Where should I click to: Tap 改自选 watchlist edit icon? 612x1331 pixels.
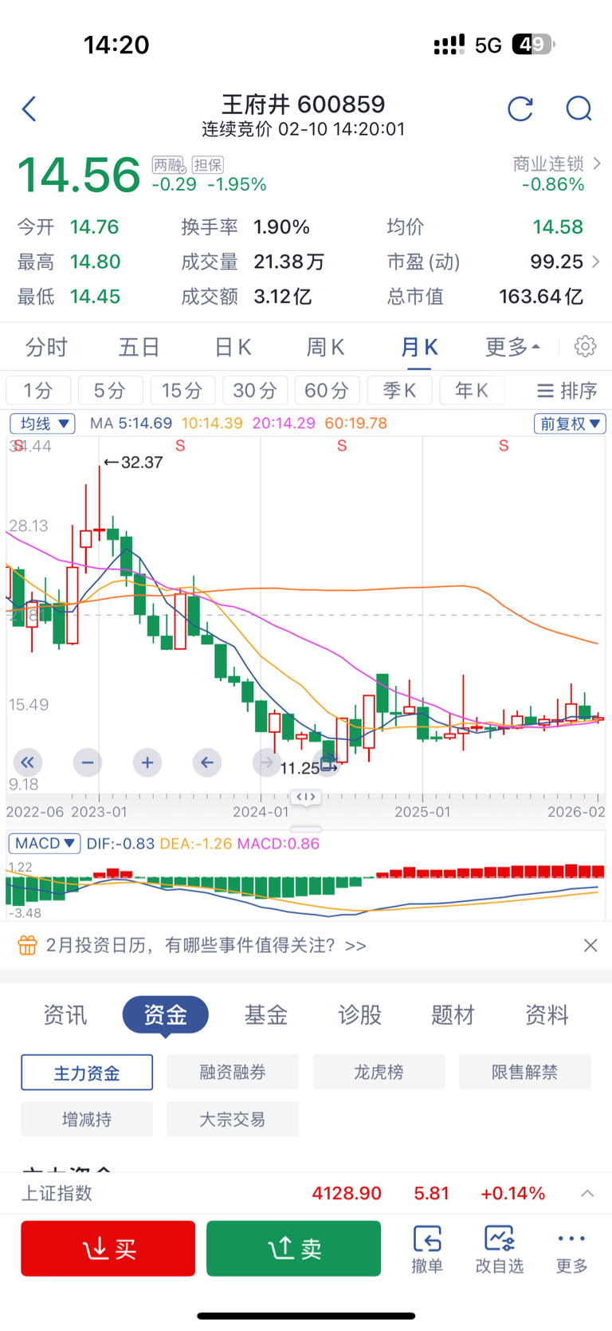click(500, 1249)
